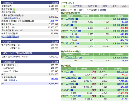Click 信売 in the 2914 JT row
Screen dimensions: 130x102
[x=123, y=72]
